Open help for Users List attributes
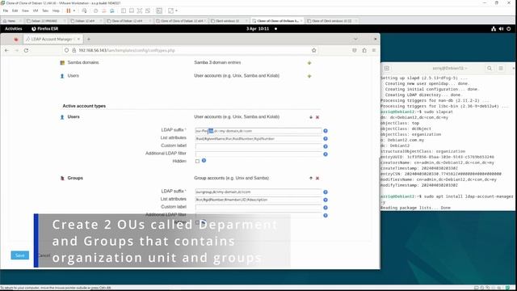The width and height of the screenshot is (517, 291). coord(326,139)
